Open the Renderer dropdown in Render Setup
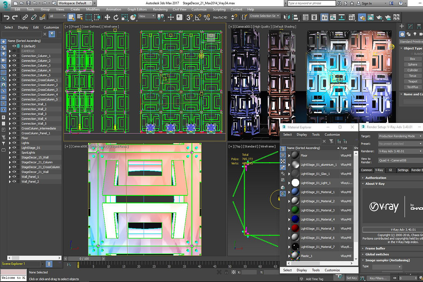423x282 pixels. [x=400, y=151]
